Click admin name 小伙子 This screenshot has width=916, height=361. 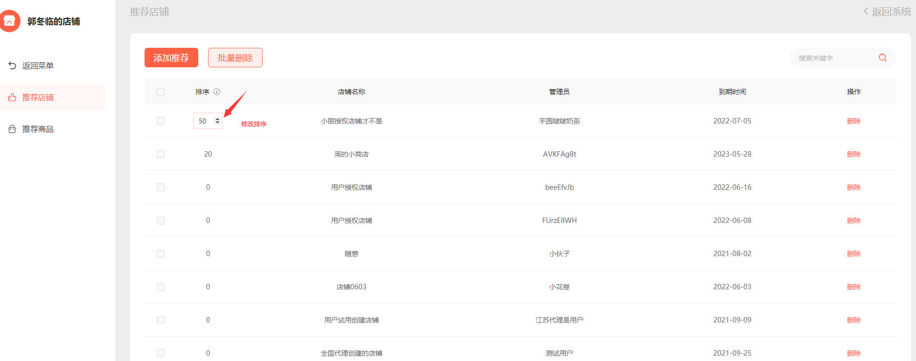click(x=560, y=254)
